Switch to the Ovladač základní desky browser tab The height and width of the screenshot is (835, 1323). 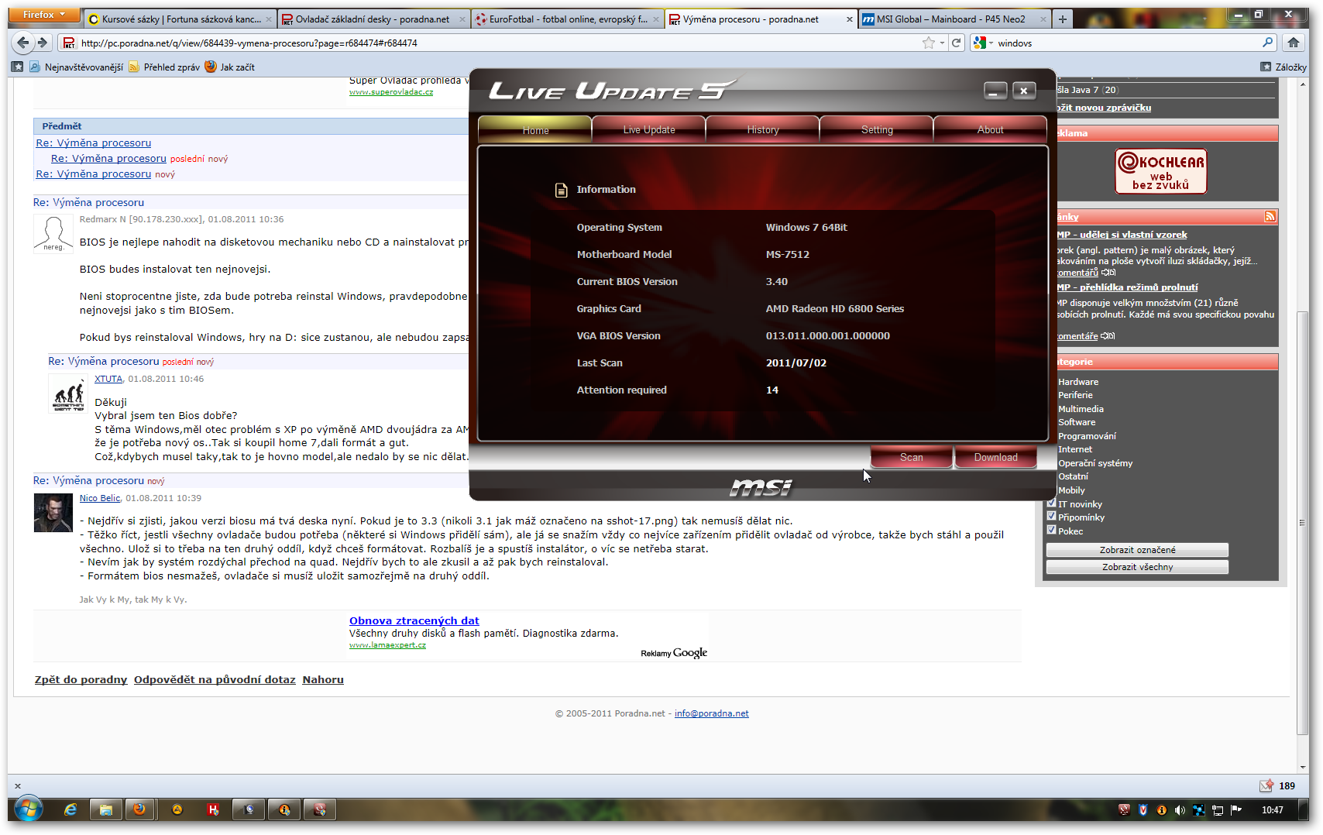click(373, 19)
